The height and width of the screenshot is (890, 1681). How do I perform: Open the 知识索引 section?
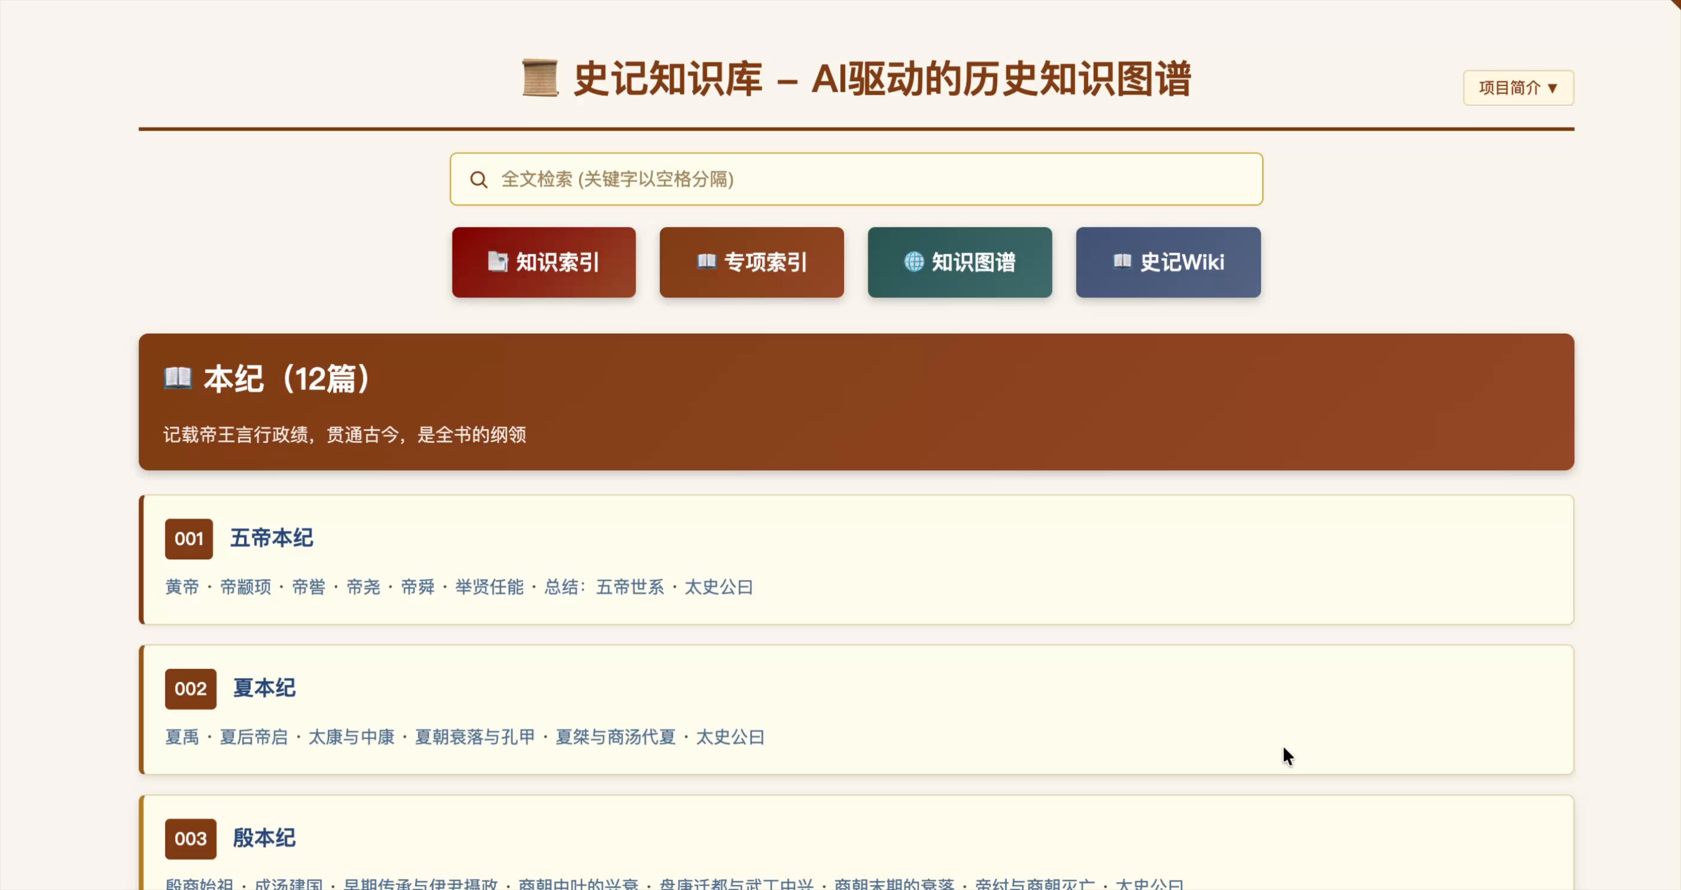544,263
